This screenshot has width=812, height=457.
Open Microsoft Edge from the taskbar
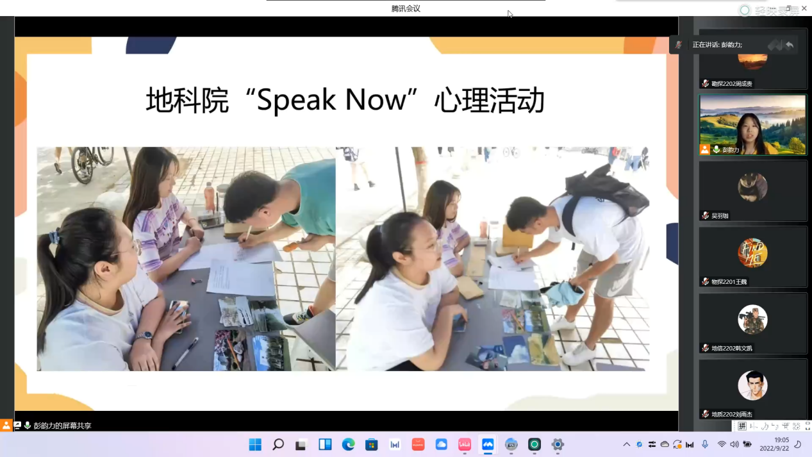(x=349, y=445)
